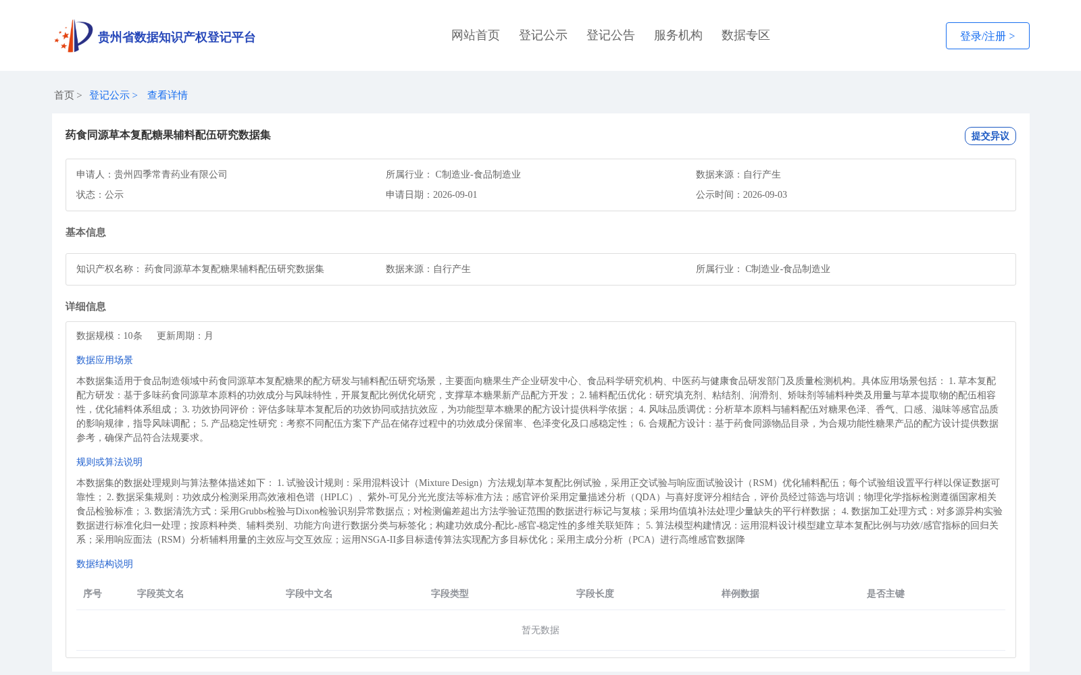Open 登记公告 nav item
This screenshot has width=1081, height=675.
click(x=611, y=35)
